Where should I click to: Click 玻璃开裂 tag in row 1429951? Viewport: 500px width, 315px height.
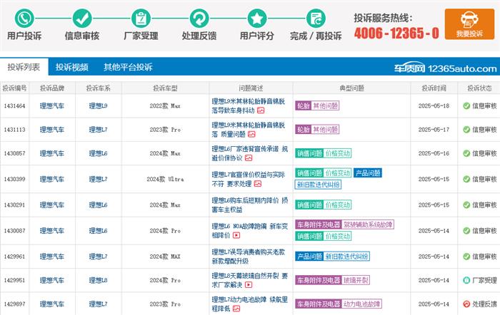pos(356,280)
